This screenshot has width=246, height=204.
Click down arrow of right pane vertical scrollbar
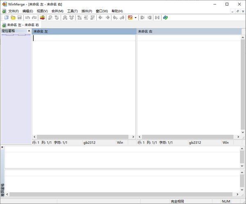pyautogui.click(x=243, y=131)
